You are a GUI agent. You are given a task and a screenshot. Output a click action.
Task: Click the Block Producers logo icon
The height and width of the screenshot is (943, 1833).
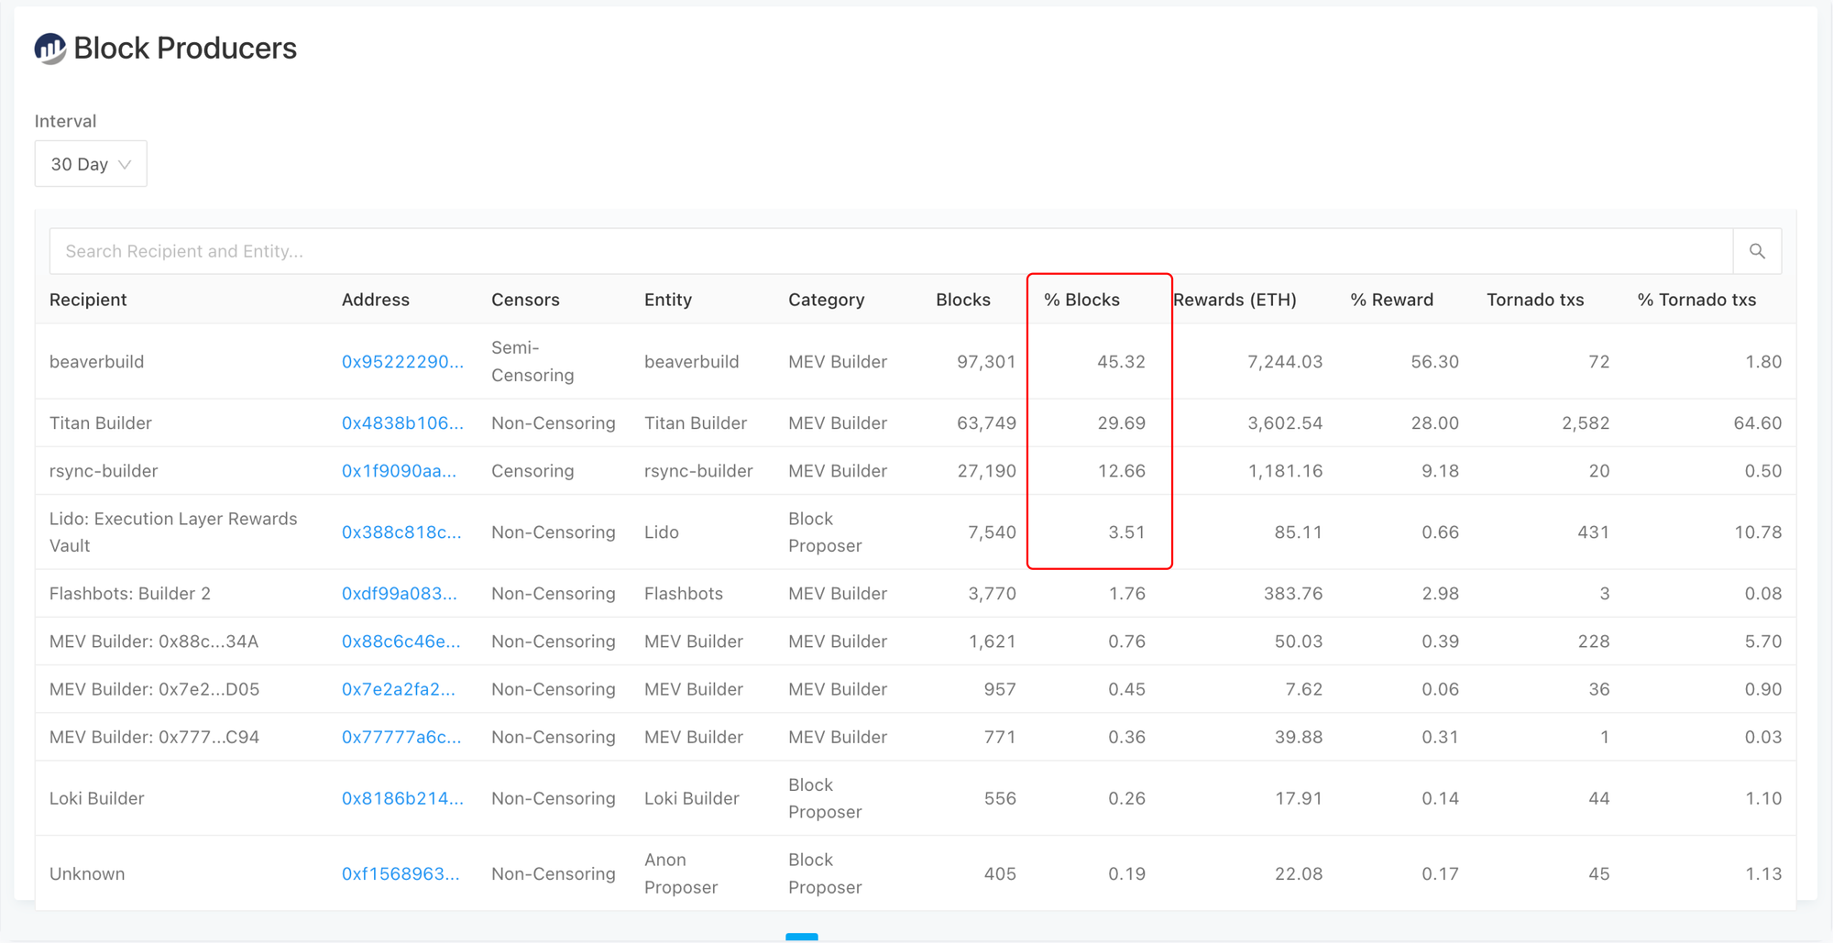click(50, 49)
